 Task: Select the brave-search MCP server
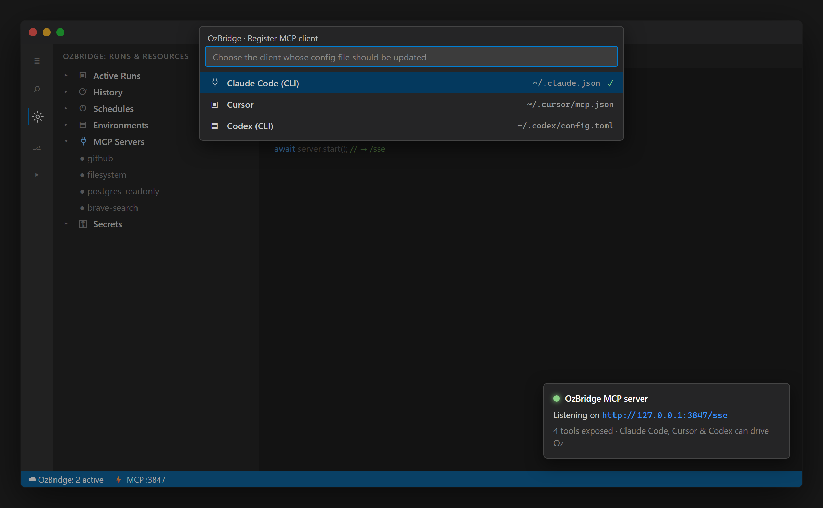[112, 208]
